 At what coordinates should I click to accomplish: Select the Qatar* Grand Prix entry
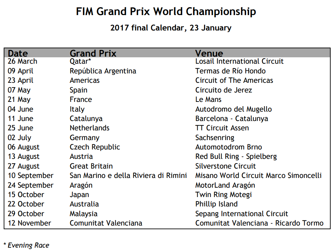[x=80, y=61]
